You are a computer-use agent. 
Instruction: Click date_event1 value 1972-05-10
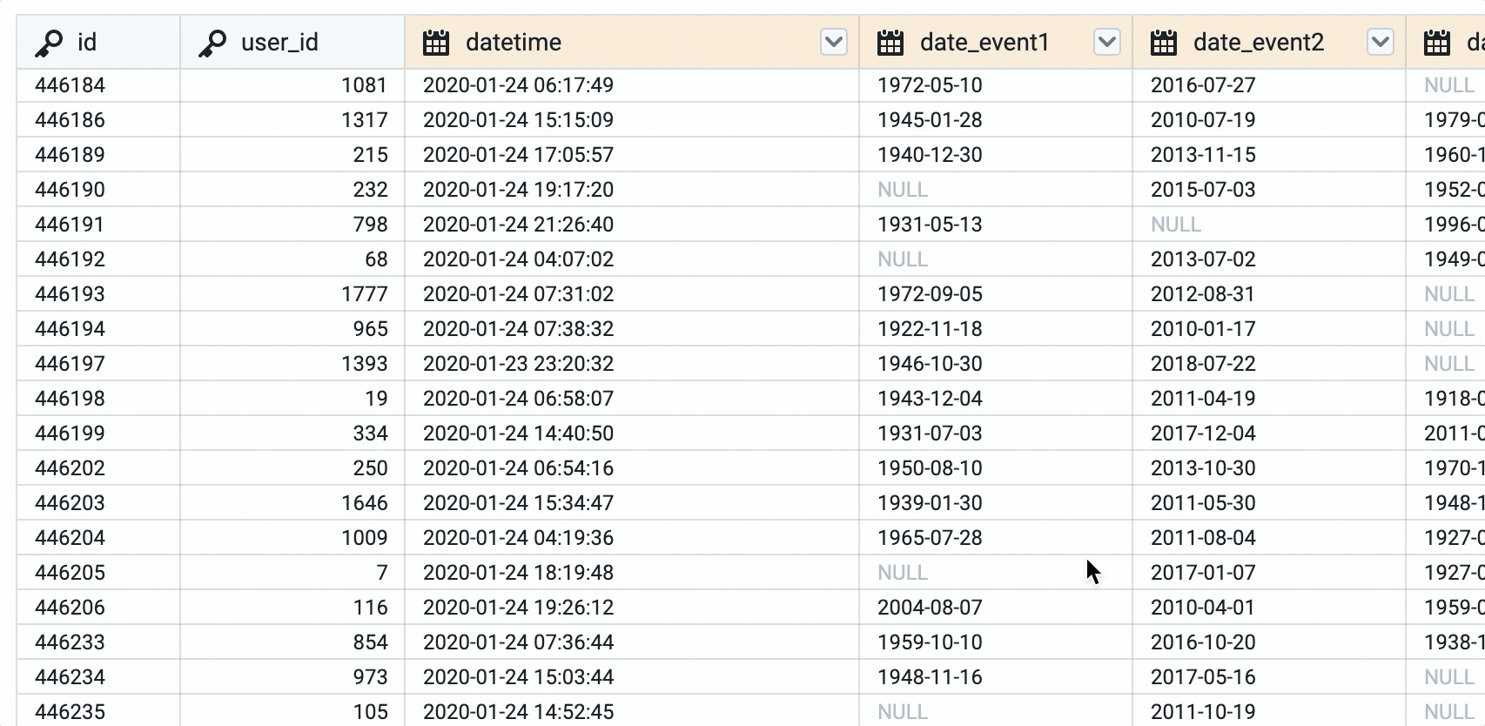click(x=930, y=85)
